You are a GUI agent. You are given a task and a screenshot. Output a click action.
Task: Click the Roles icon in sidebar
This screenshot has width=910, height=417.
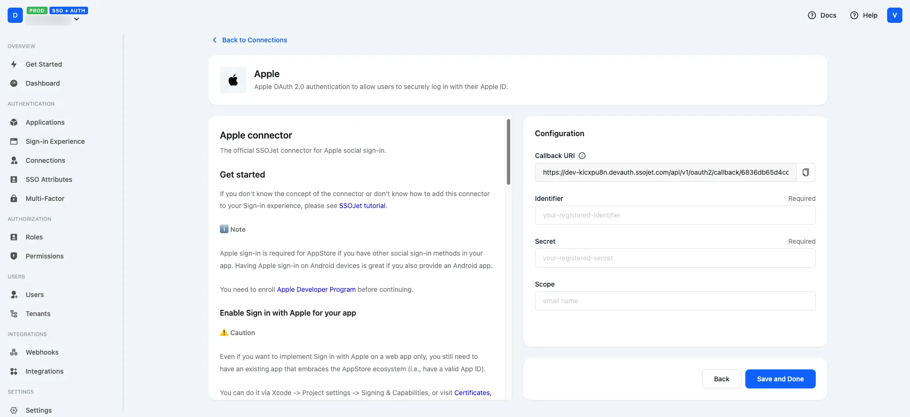[14, 237]
